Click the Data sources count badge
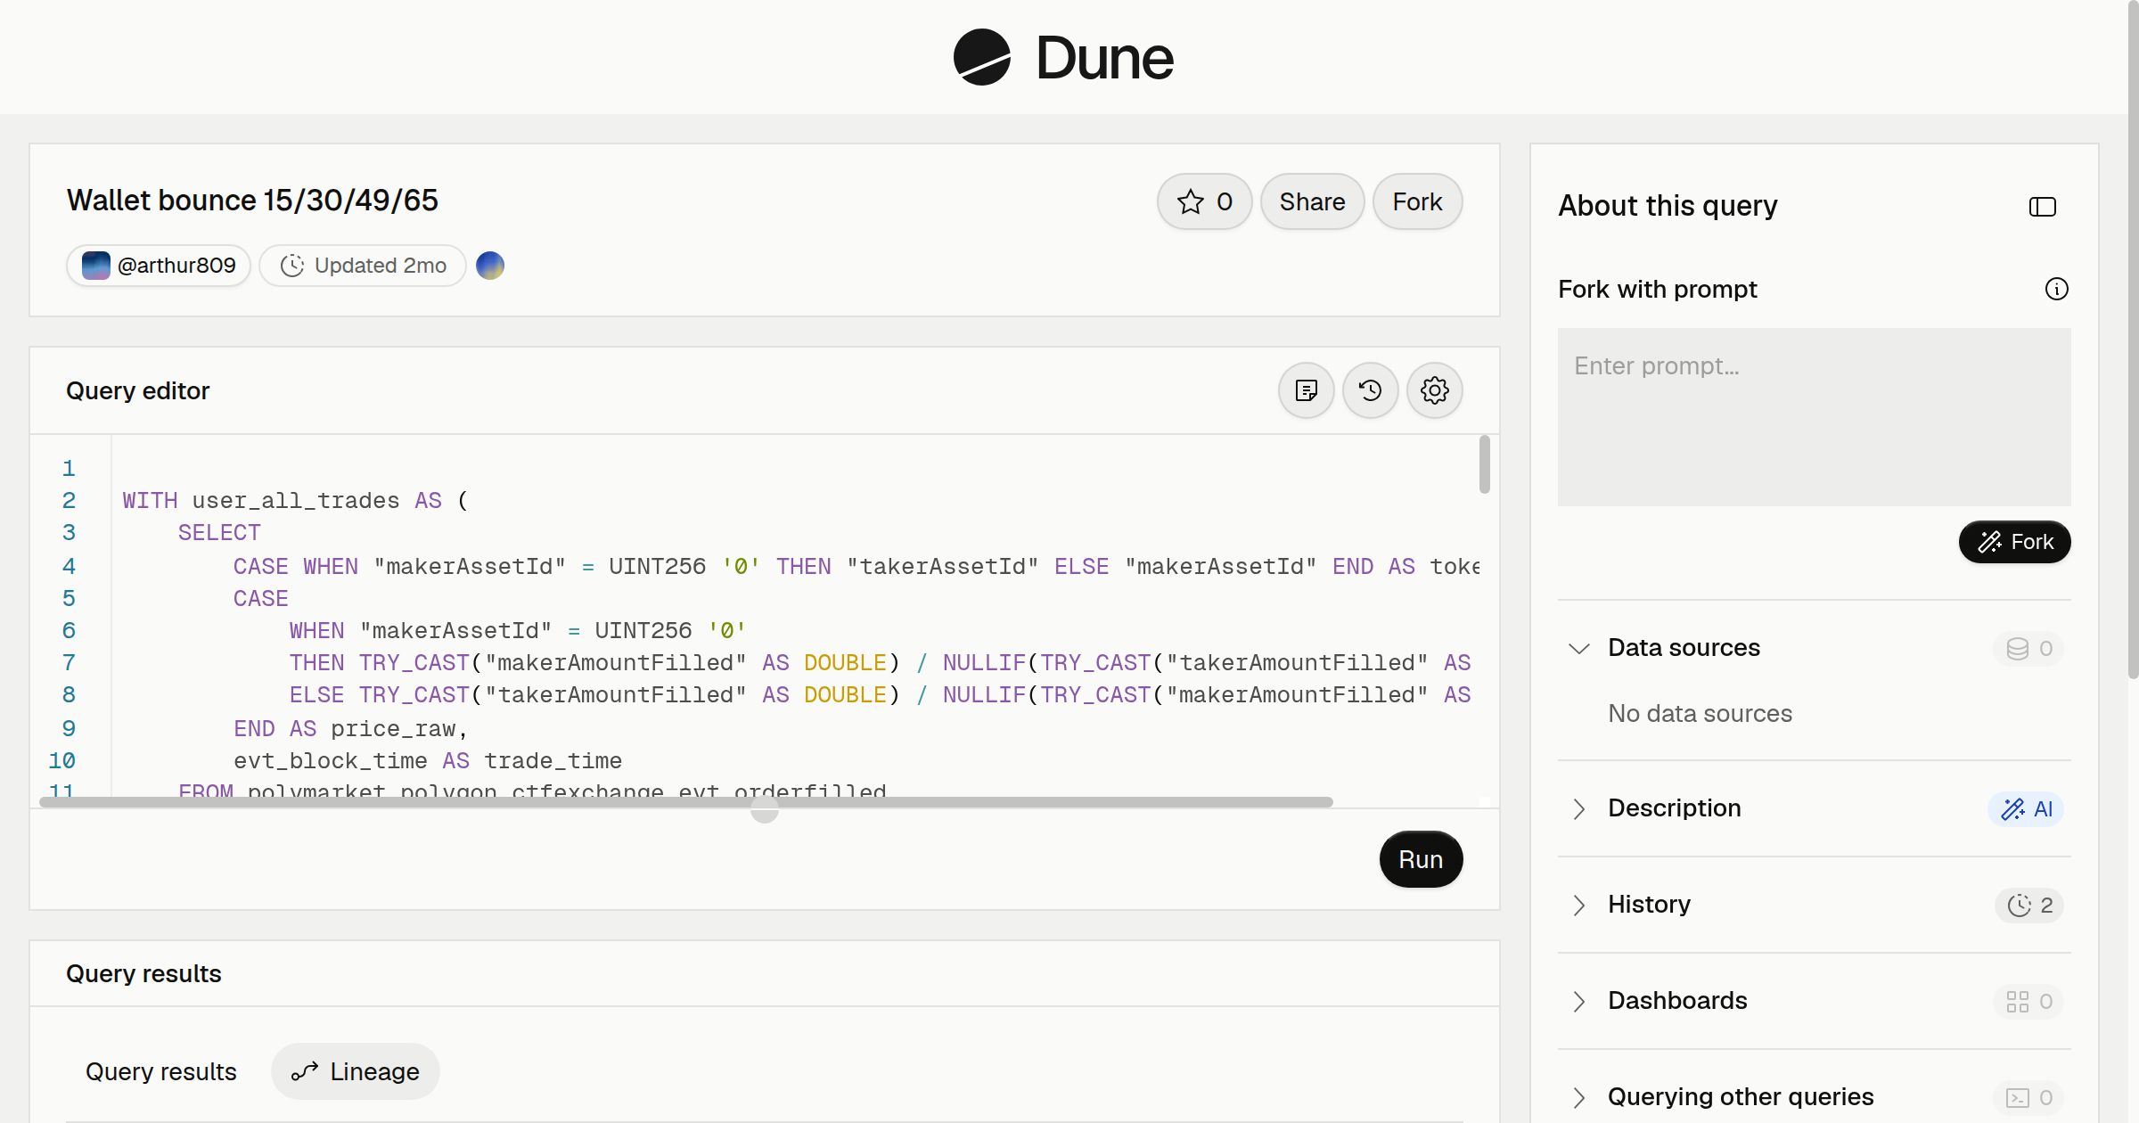The width and height of the screenshot is (2139, 1123). tap(2028, 648)
